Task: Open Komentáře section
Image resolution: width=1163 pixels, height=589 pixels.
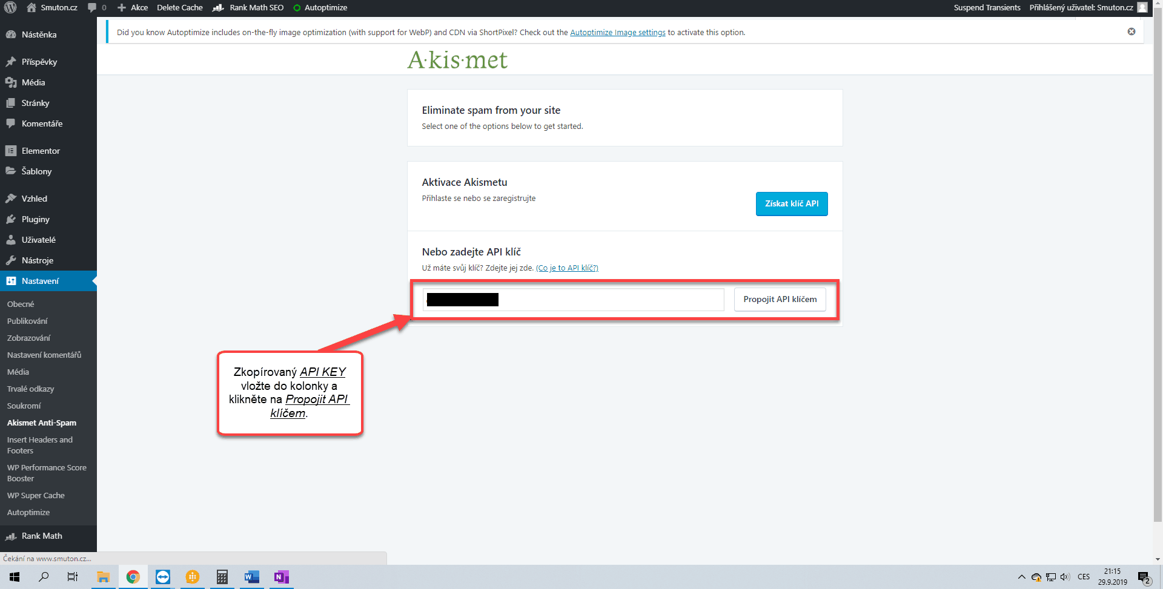Action: click(48, 123)
